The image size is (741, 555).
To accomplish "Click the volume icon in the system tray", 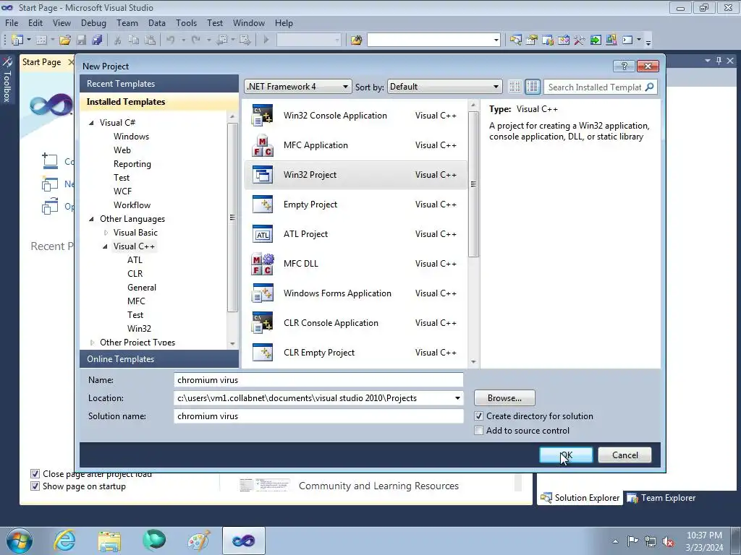I will click(x=668, y=541).
